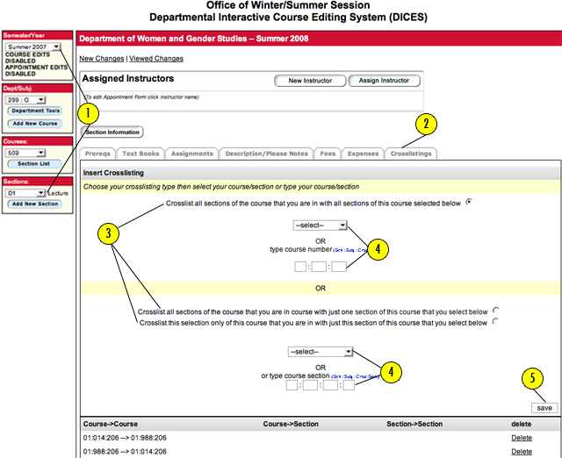Click the New Instructor button

coord(310,81)
